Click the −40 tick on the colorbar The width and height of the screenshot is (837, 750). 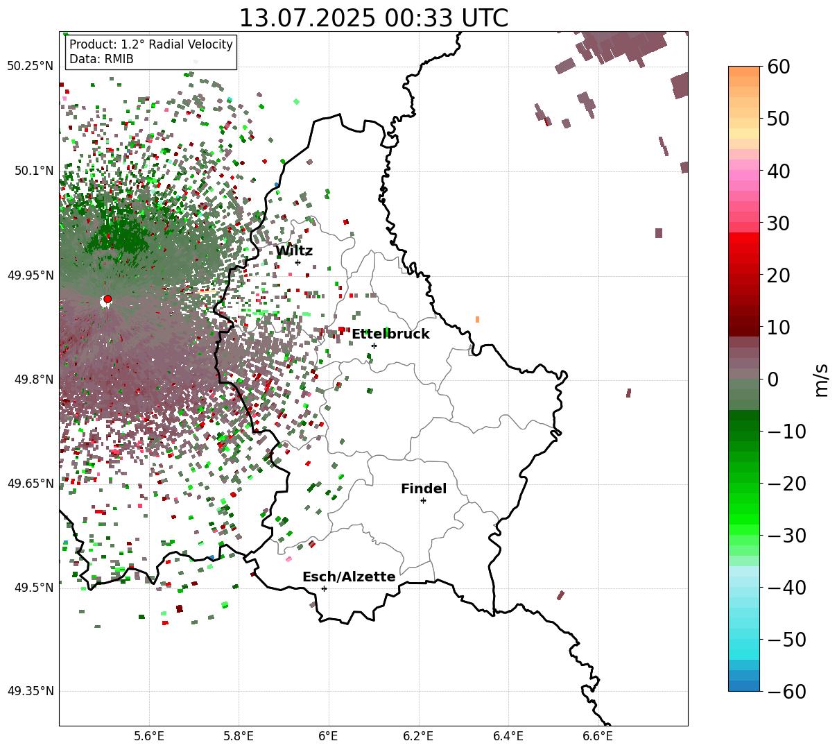point(786,587)
